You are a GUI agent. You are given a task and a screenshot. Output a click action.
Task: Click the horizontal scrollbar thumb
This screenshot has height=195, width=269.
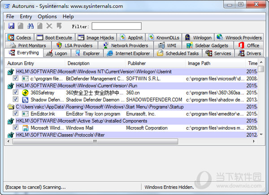coord(95,141)
